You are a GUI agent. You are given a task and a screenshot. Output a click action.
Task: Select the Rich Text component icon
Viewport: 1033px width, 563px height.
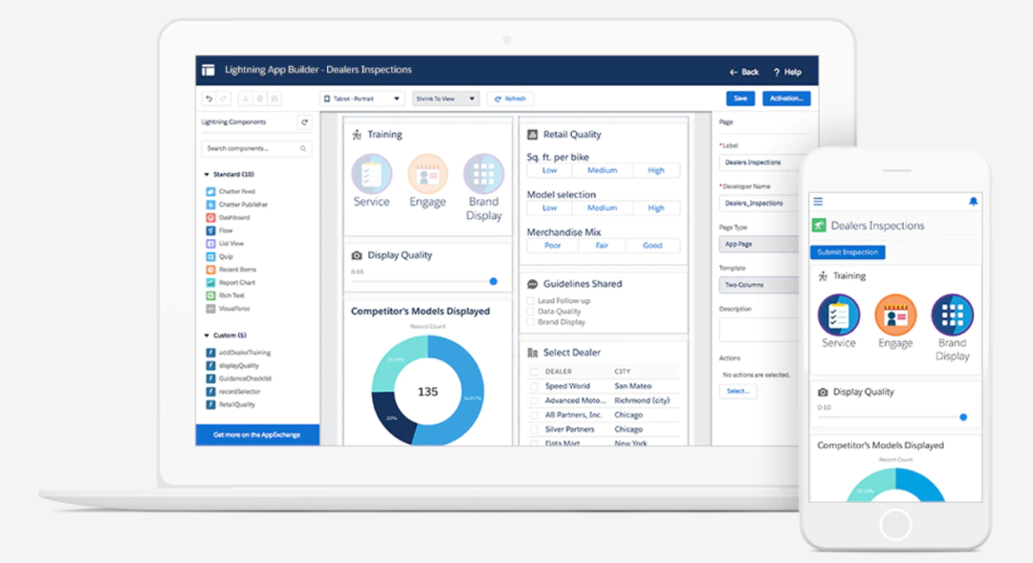click(x=210, y=295)
